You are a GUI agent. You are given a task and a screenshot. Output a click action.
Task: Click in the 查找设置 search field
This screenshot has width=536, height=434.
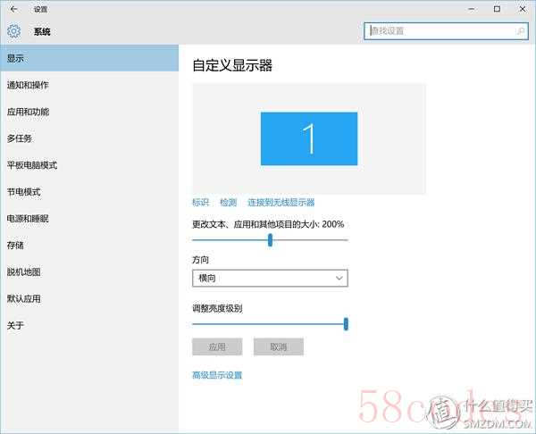(446, 31)
